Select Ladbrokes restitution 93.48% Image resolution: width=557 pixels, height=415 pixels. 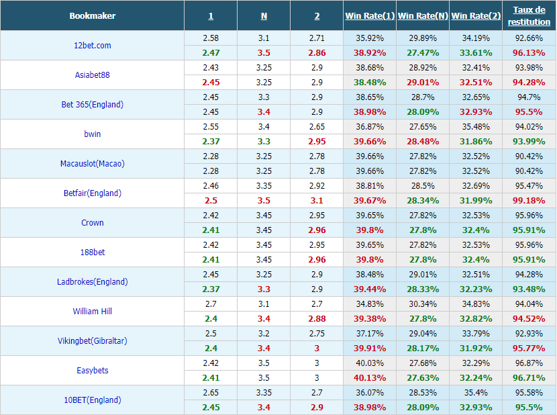click(529, 289)
